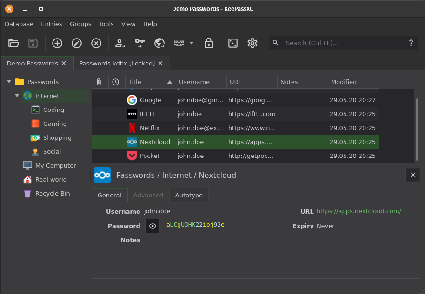Screen dimensions: 425x294
Task: Copy the entry URL via globe icon
Action: 159,43
